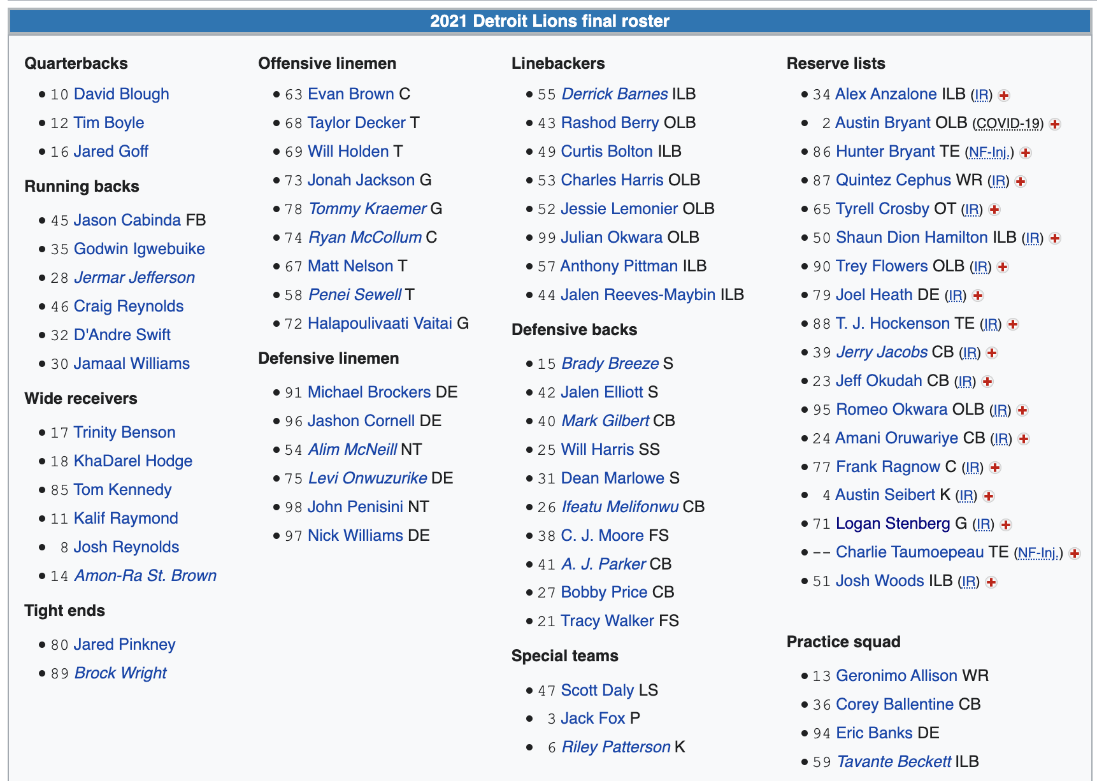
Task: Open the COVID-19 link beside Austin Bryant
Action: pos(1008,124)
